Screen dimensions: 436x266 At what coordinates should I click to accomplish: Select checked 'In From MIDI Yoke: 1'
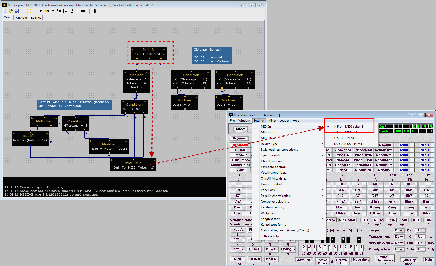coord(348,127)
